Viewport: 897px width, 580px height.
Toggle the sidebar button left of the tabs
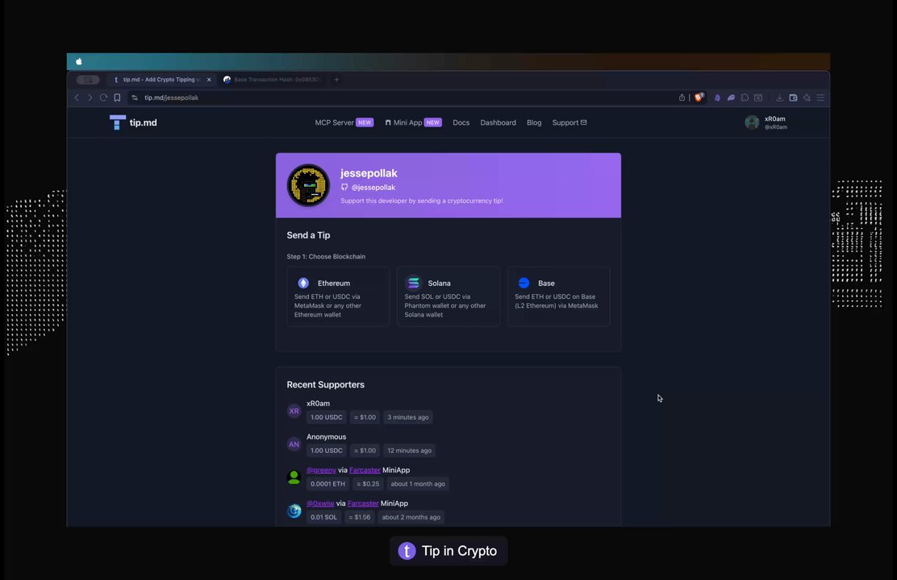pos(88,80)
